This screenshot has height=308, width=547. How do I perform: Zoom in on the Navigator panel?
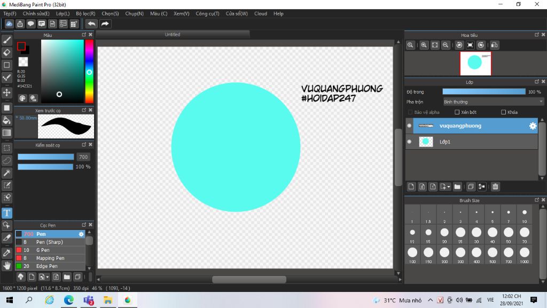tap(424, 45)
